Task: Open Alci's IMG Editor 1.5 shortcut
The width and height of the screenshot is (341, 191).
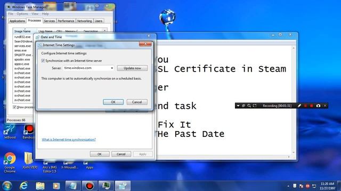Action: pos(50,167)
